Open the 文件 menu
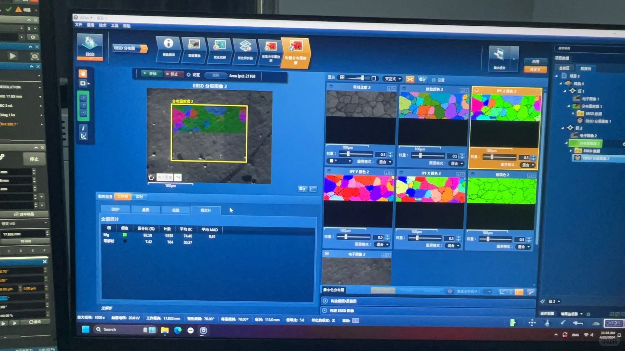This screenshot has width=625, height=351. 79,25
